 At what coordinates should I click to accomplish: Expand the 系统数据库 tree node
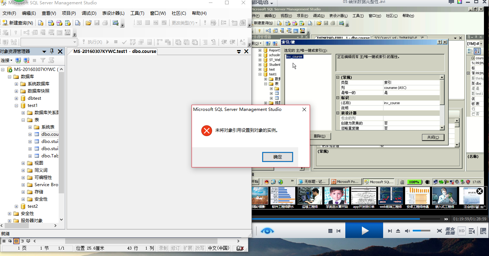[16, 84]
